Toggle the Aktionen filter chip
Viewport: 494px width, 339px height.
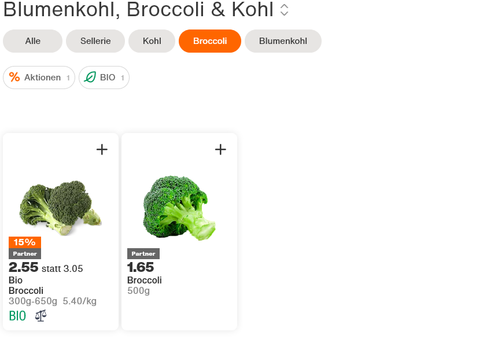click(x=39, y=78)
